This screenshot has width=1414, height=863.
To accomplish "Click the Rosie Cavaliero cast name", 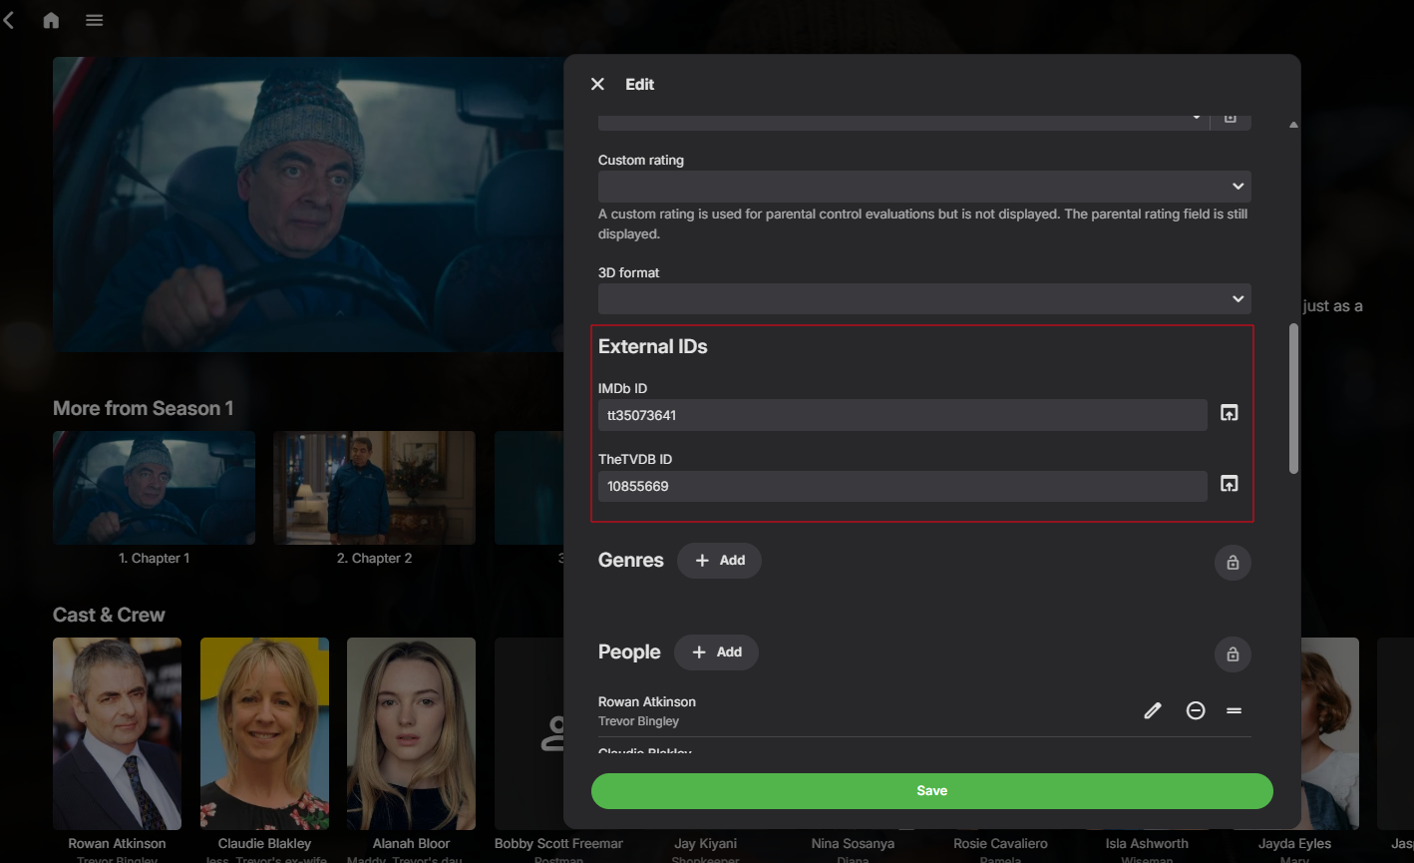I will point(1000,844).
